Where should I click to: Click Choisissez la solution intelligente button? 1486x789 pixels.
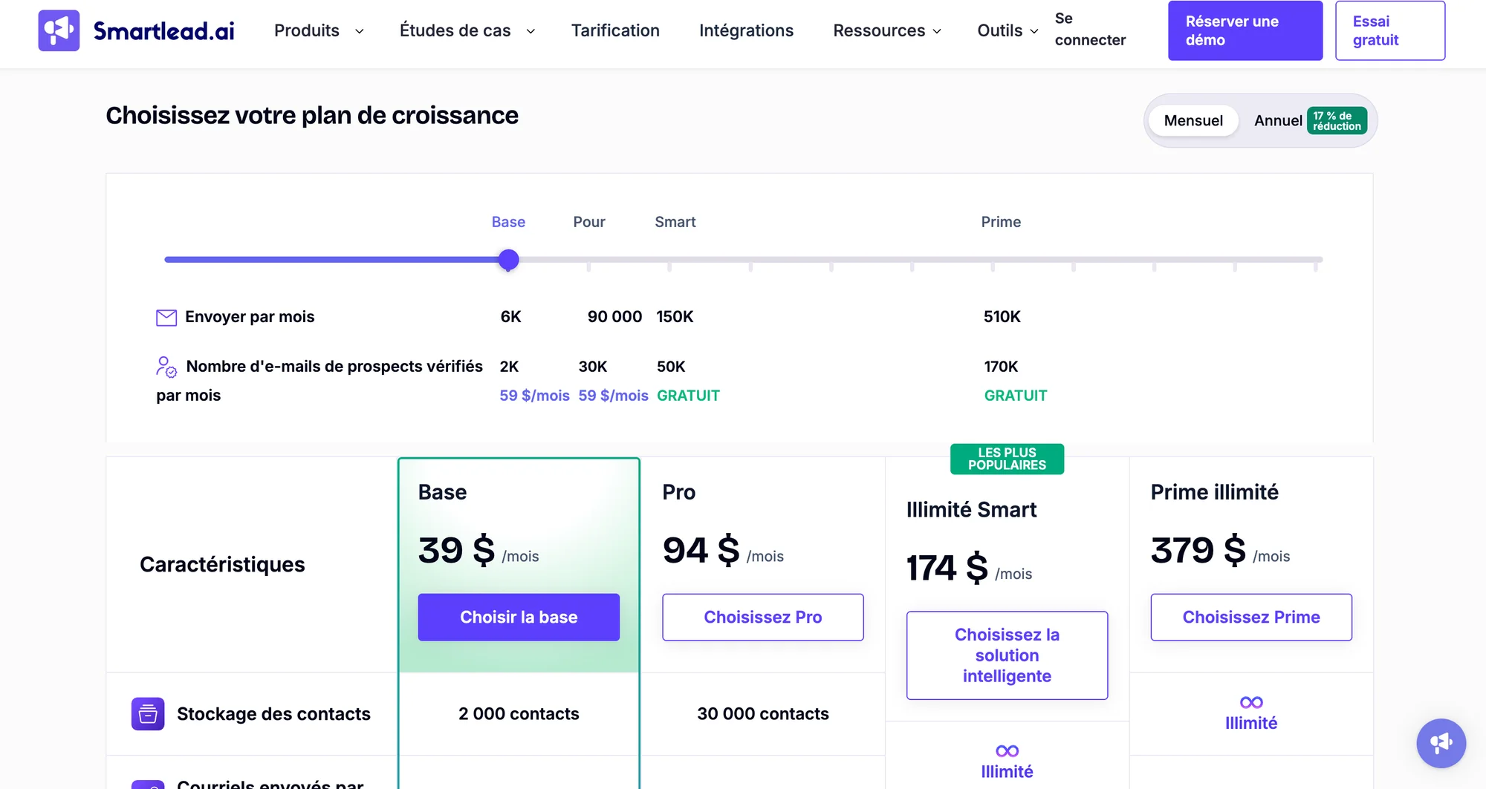[x=1007, y=655]
